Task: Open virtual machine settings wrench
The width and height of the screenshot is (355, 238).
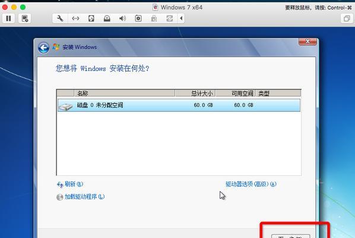Action: tap(60, 18)
